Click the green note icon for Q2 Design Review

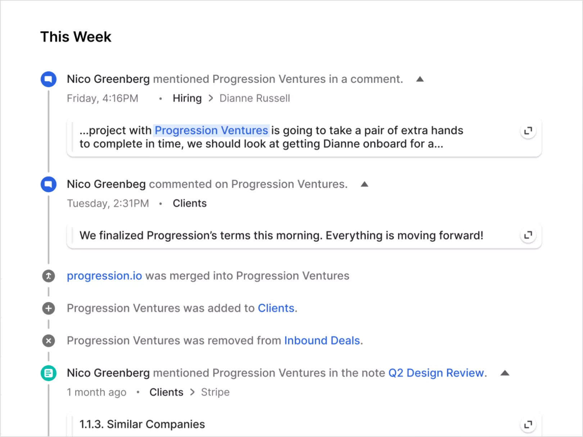(49, 373)
